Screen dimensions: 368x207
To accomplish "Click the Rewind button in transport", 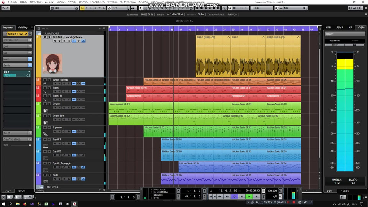I will coord(220,197).
